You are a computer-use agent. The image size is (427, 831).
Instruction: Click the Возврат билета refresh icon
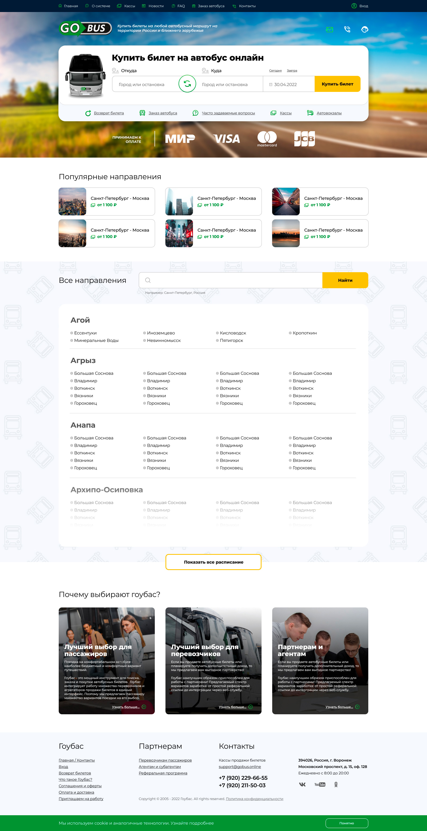[x=88, y=113]
